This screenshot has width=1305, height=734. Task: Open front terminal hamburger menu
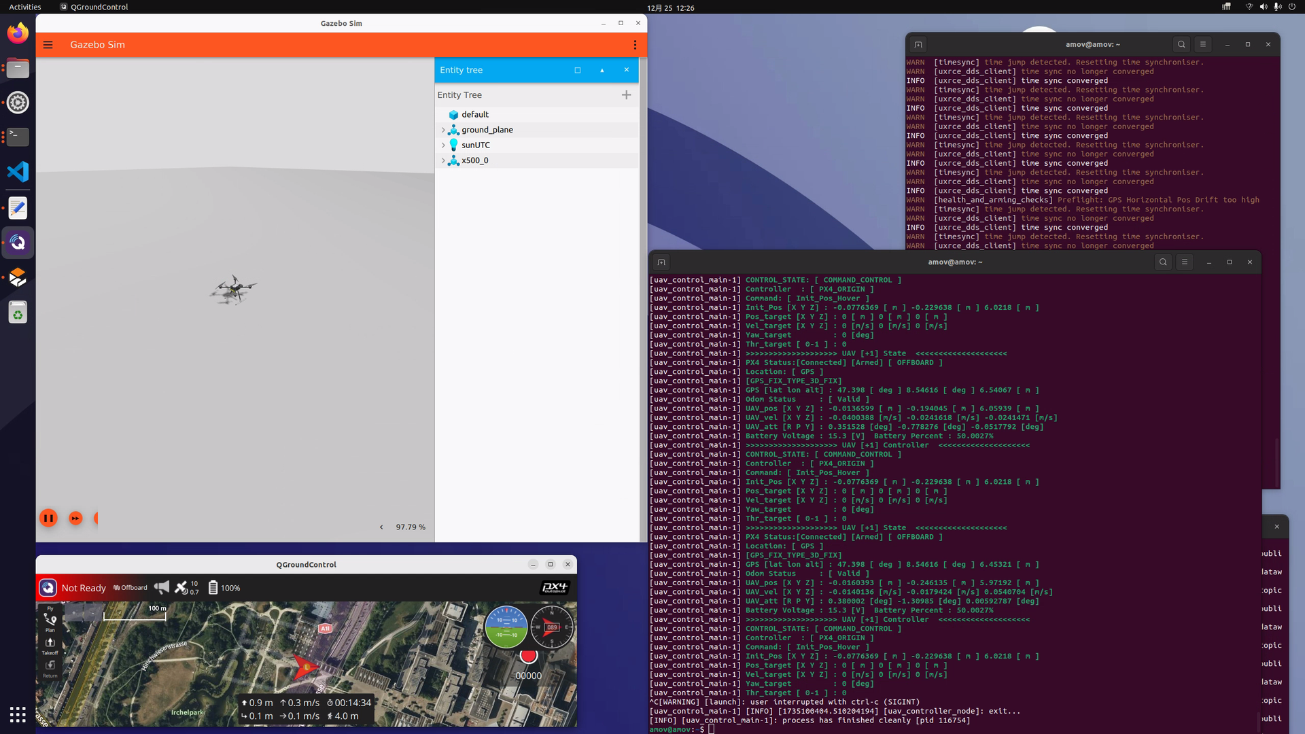pos(1184,262)
